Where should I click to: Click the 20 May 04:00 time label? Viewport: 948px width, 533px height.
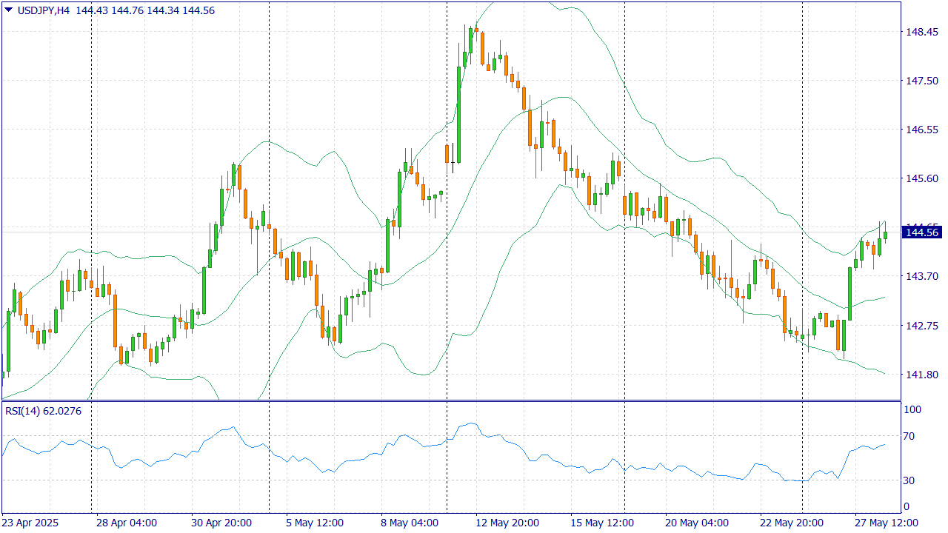click(x=696, y=523)
